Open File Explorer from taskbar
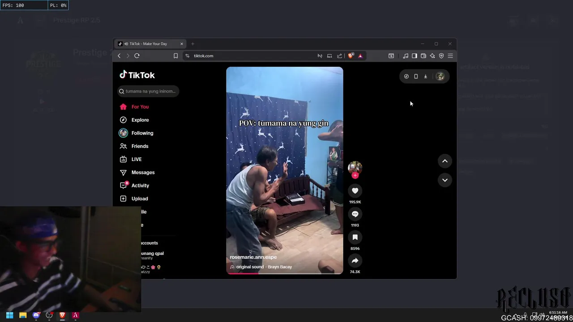573x322 pixels. 23,315
